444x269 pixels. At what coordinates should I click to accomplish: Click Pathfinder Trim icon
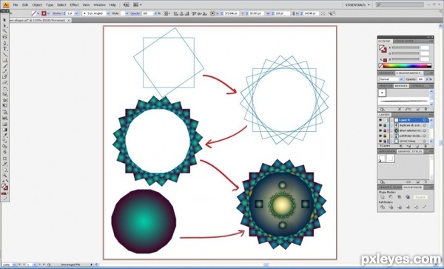click(x=391, y=207)
